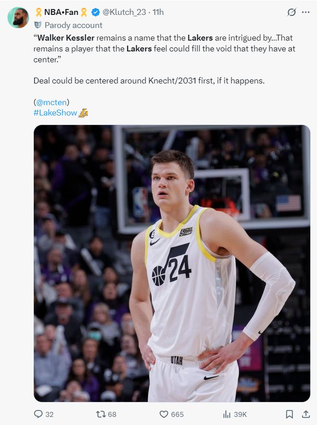Click the Grok explain icon
The width and height of the screenshot is (317, 425).
(x=291, y=12)
